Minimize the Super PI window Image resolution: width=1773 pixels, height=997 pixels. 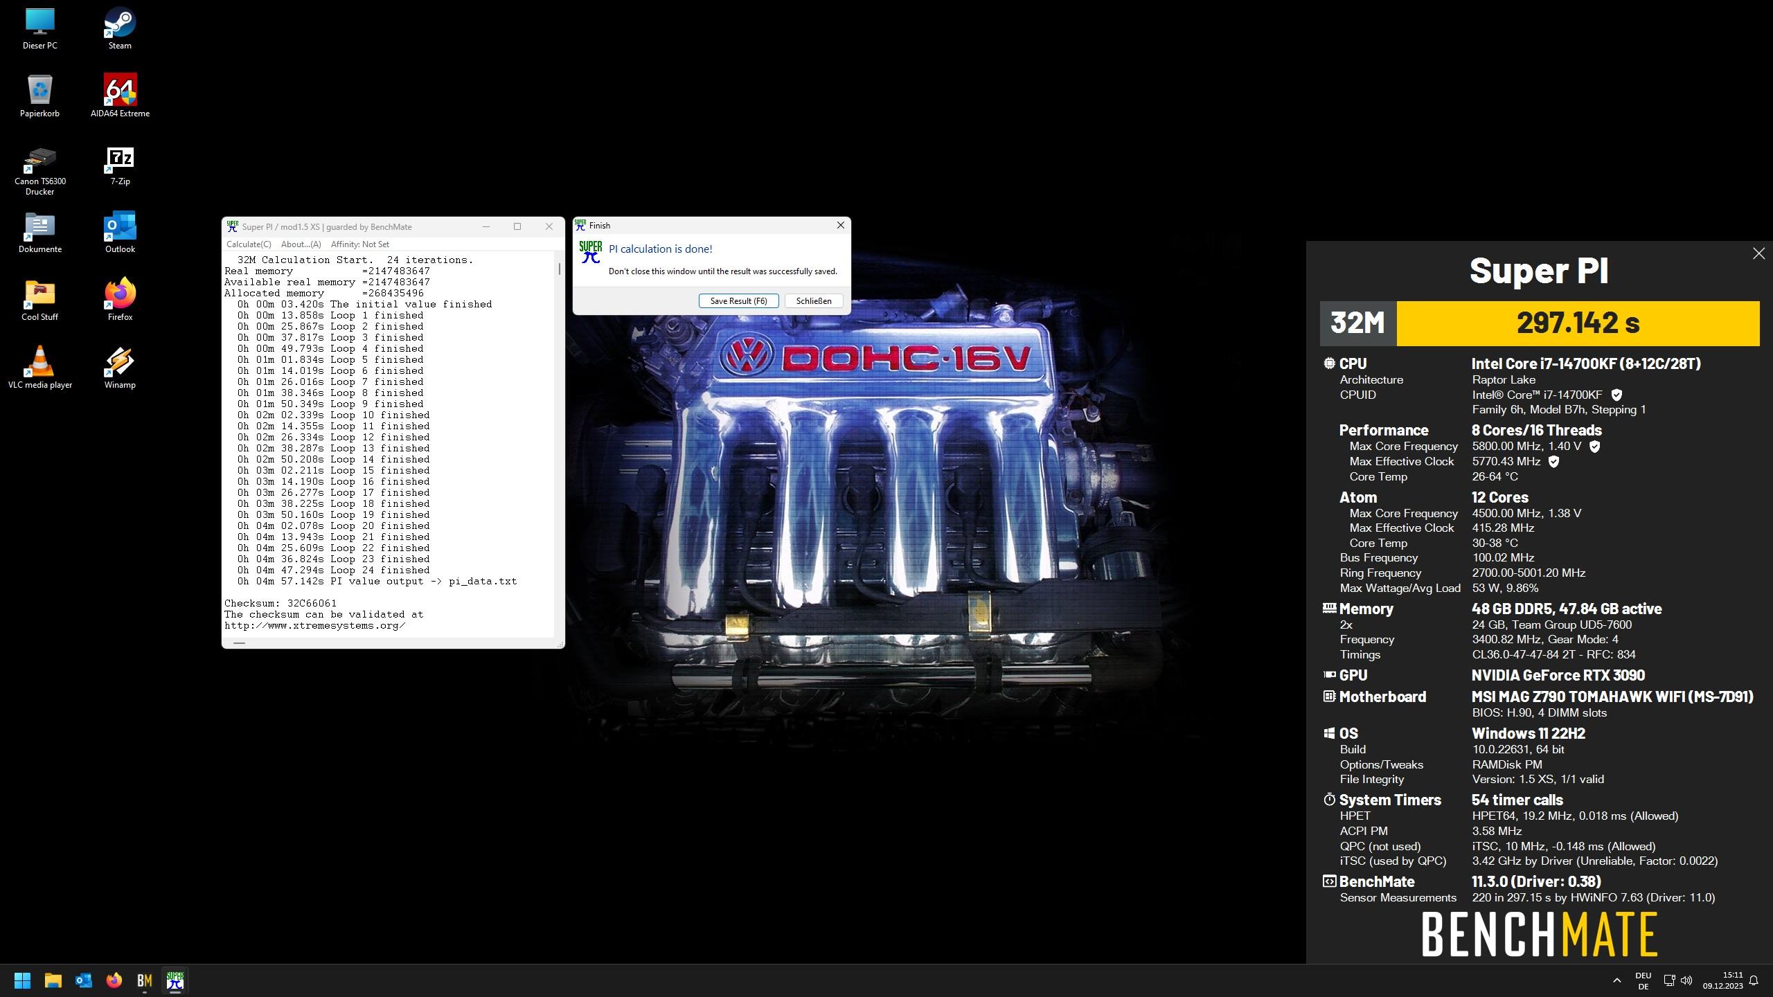[x=486, y=227]
